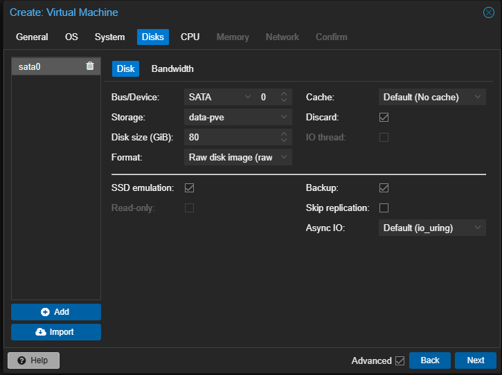Enable the Skip replication checkbox

click(384, 208)
